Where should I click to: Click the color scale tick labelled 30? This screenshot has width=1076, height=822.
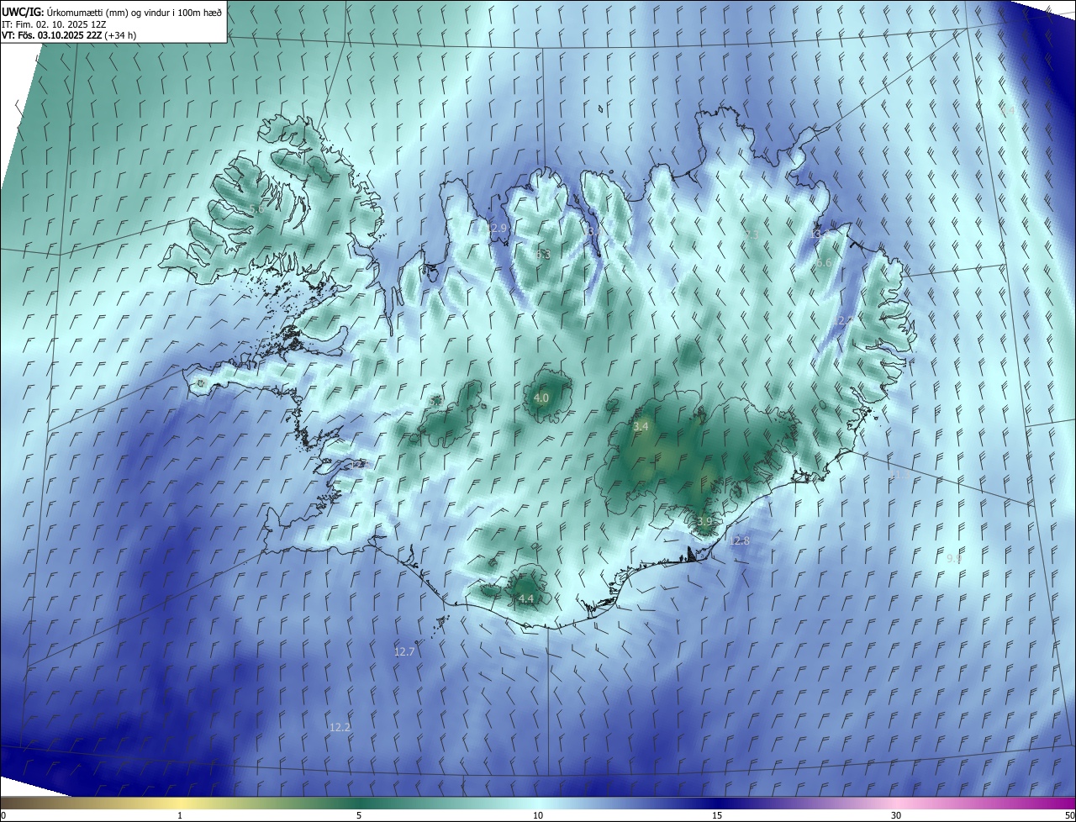[x=896, y=815]
